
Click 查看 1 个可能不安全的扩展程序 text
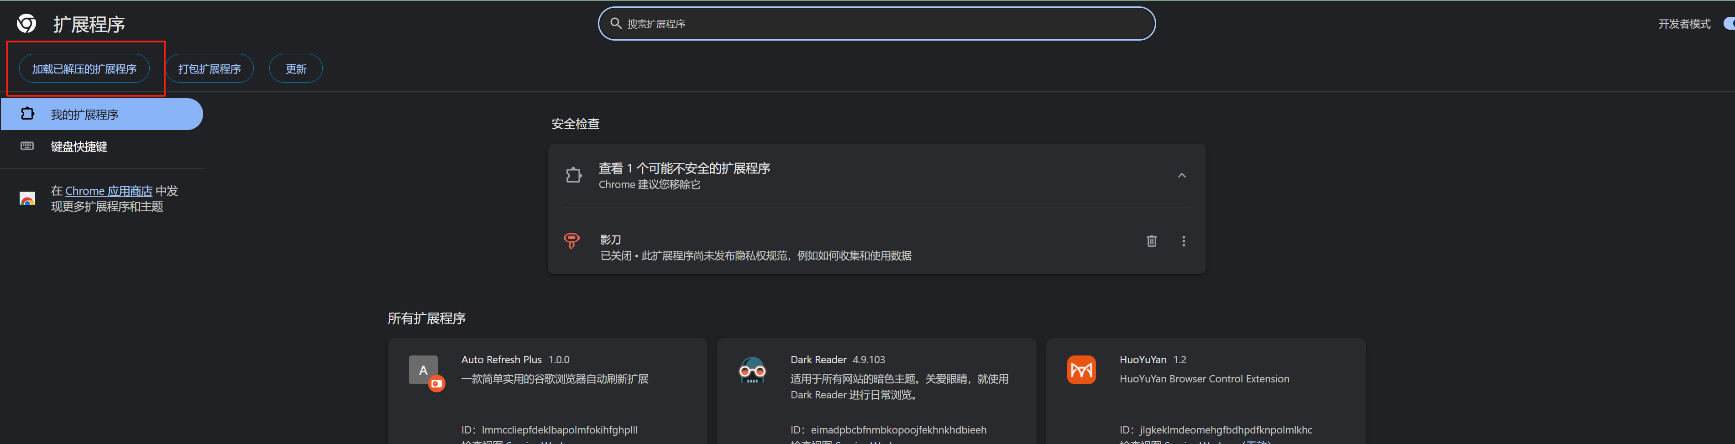click(x=684, y=168)
